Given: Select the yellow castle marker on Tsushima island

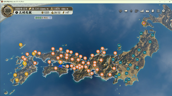Looking at the screenshot, I should (x=21, y=45).
